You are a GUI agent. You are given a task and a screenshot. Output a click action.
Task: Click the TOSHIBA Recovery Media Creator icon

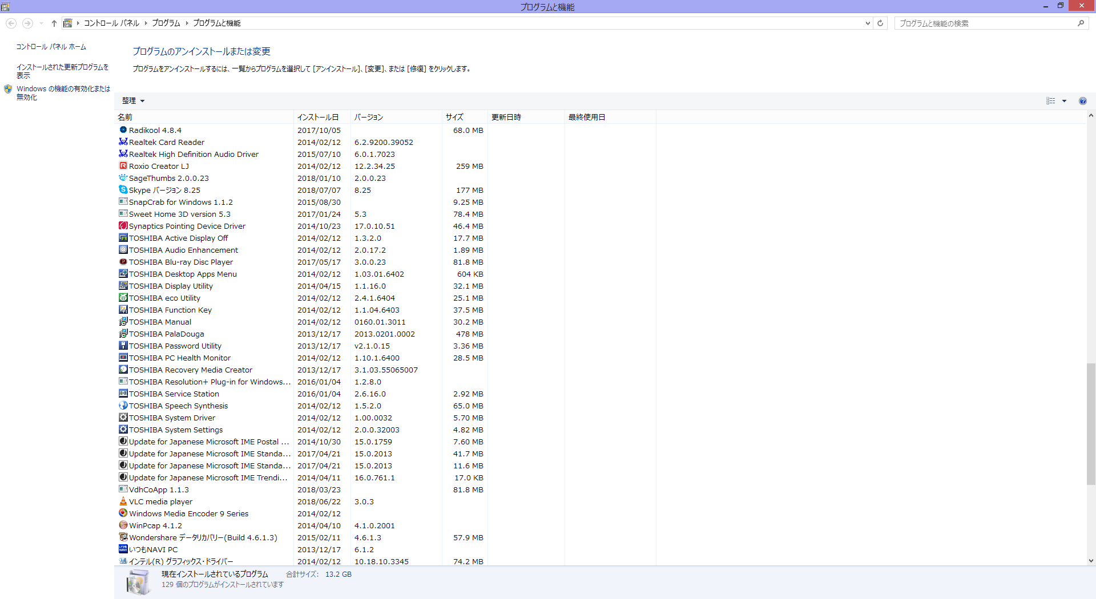pos(123,370)
